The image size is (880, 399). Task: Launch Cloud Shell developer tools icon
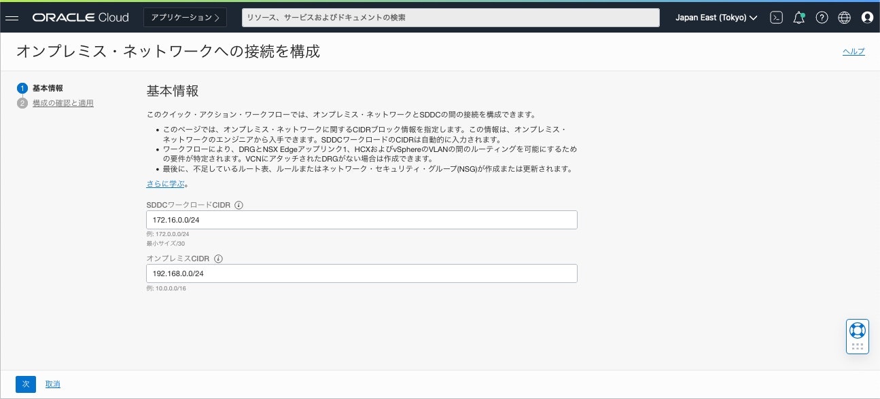pos(776,18)
